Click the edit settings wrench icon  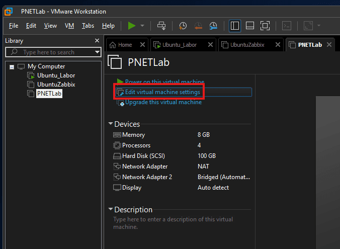[x=120, y=92]
